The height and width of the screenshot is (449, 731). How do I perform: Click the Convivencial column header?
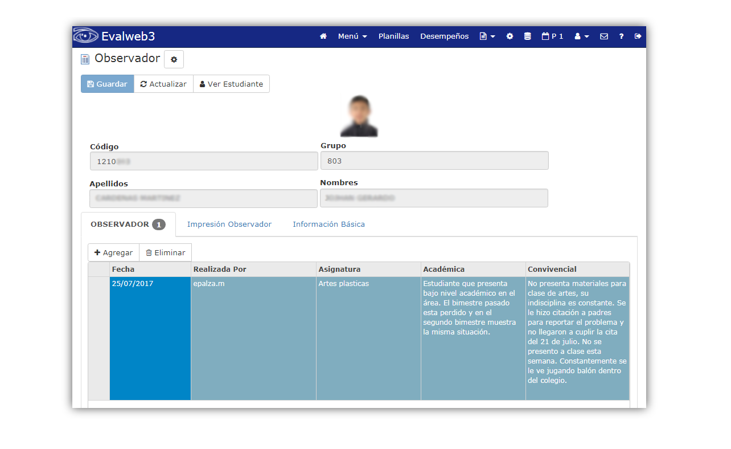(x=577, y=269)
